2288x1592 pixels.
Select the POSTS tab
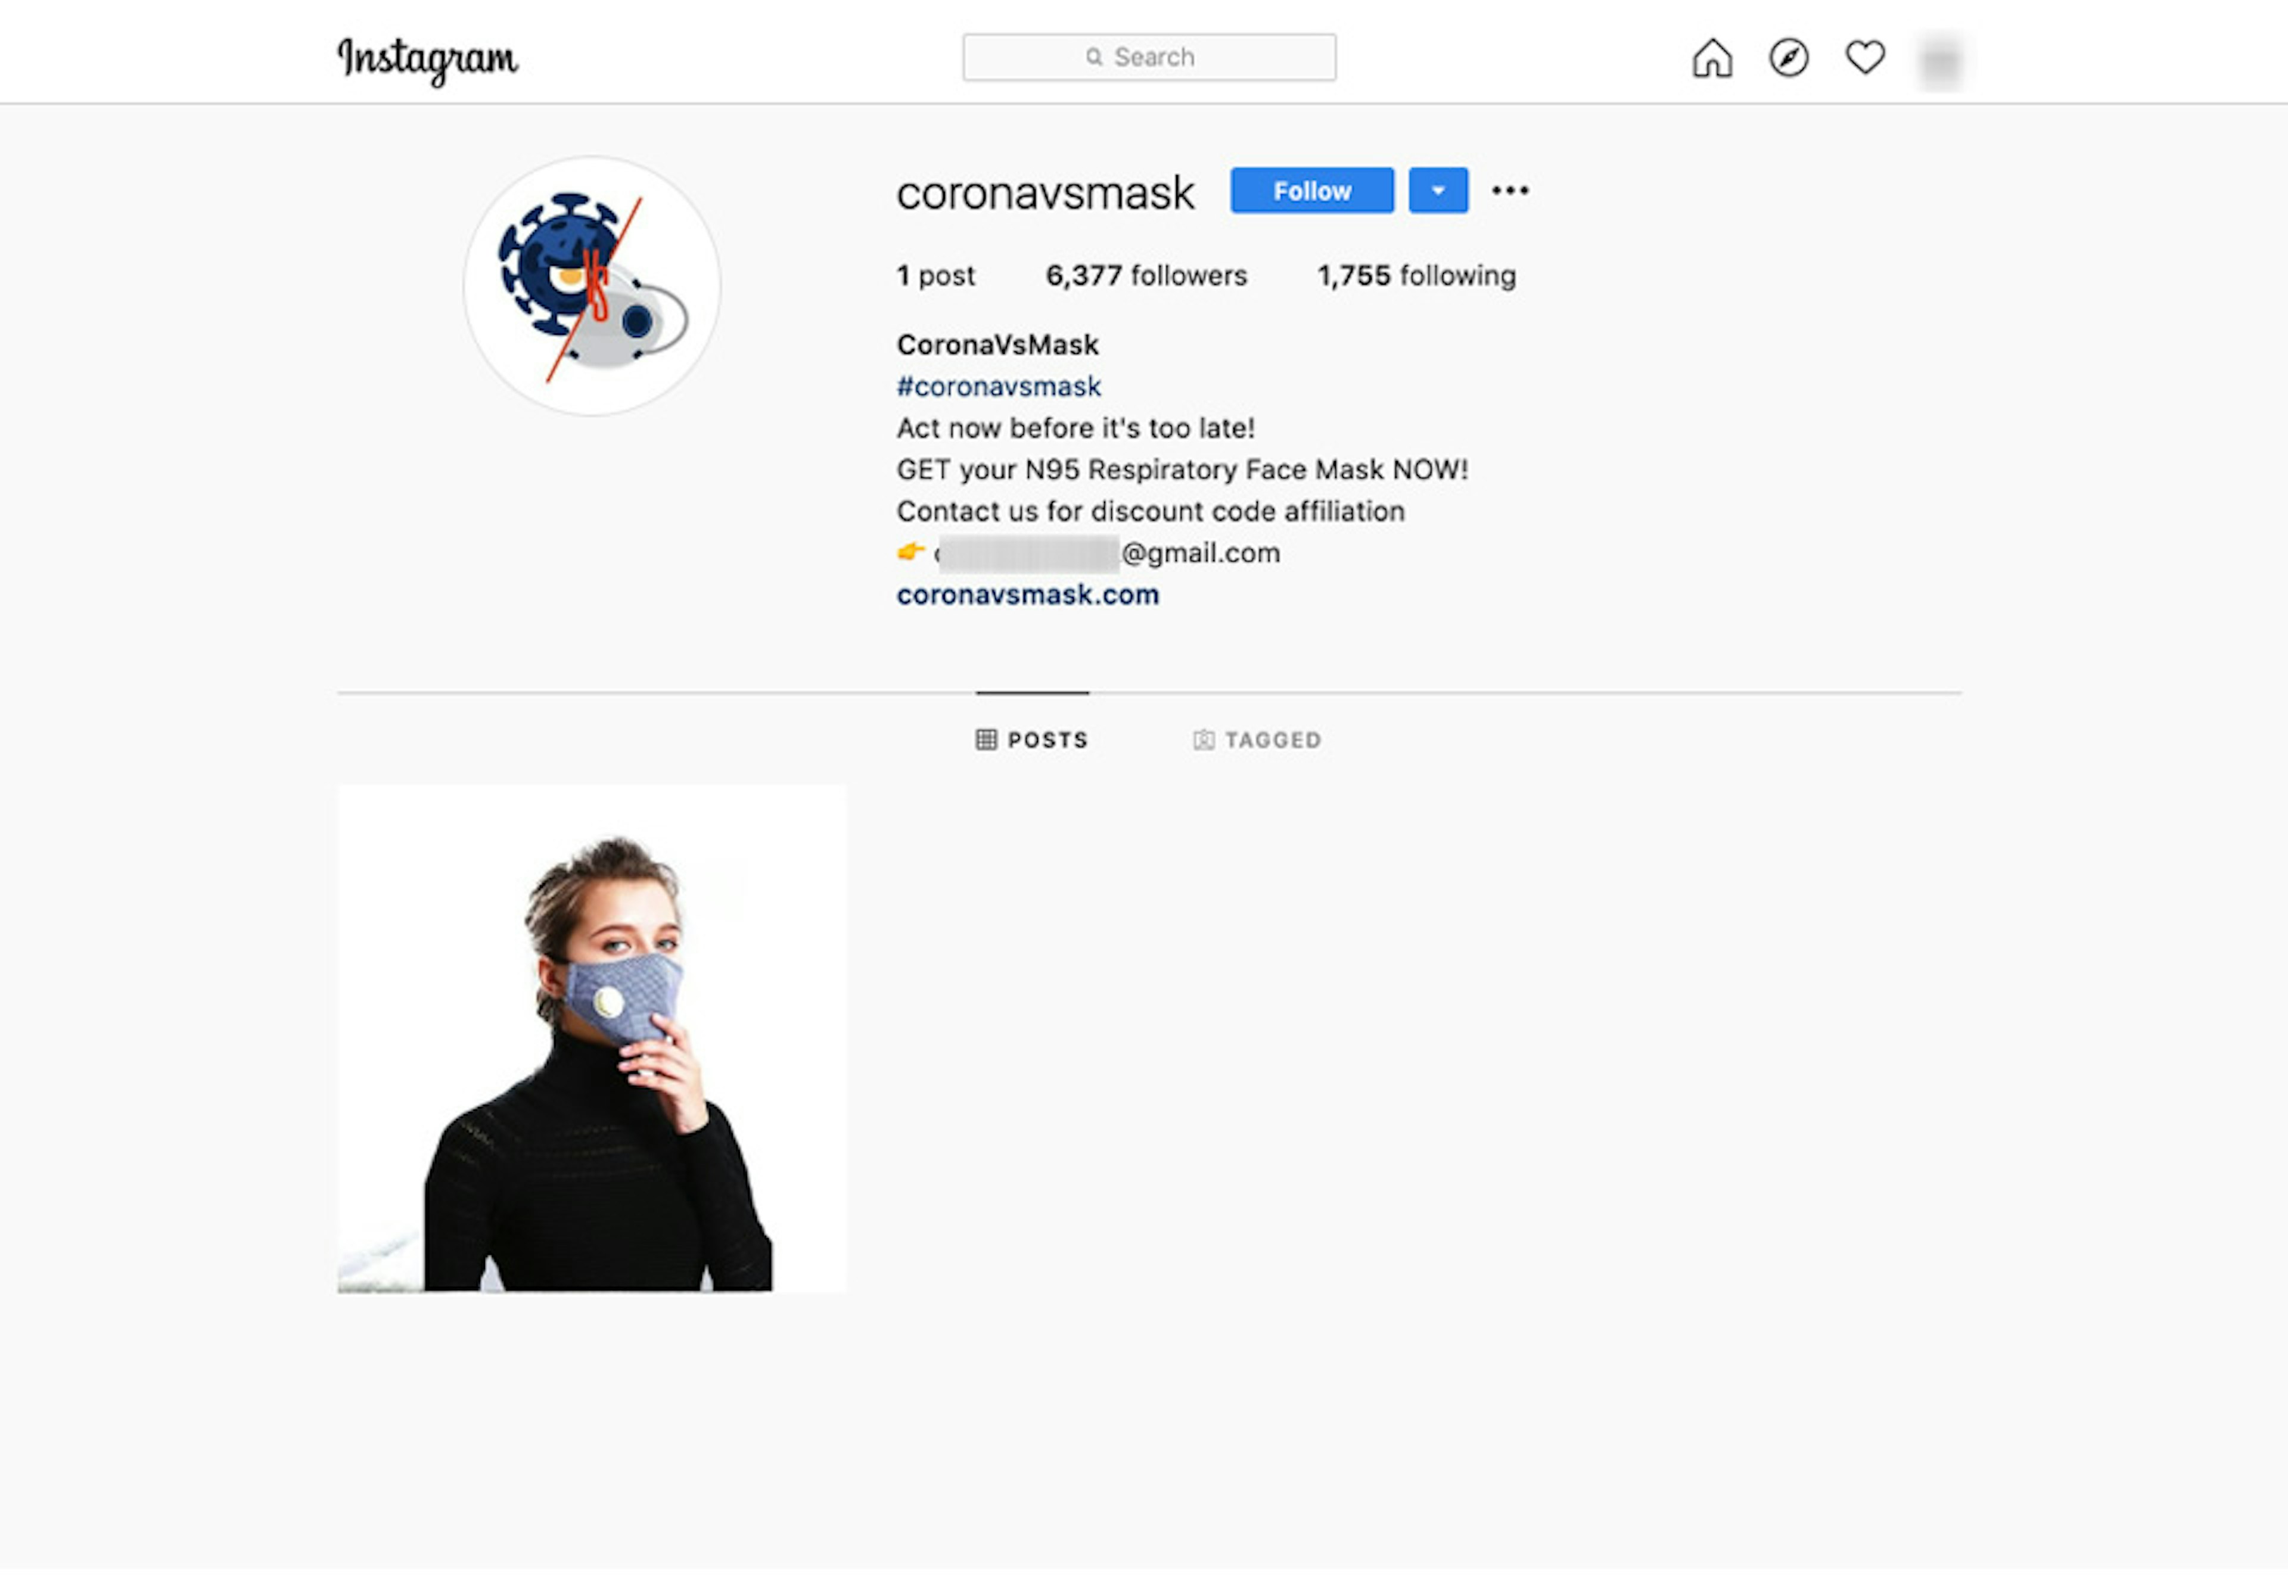1033,739
